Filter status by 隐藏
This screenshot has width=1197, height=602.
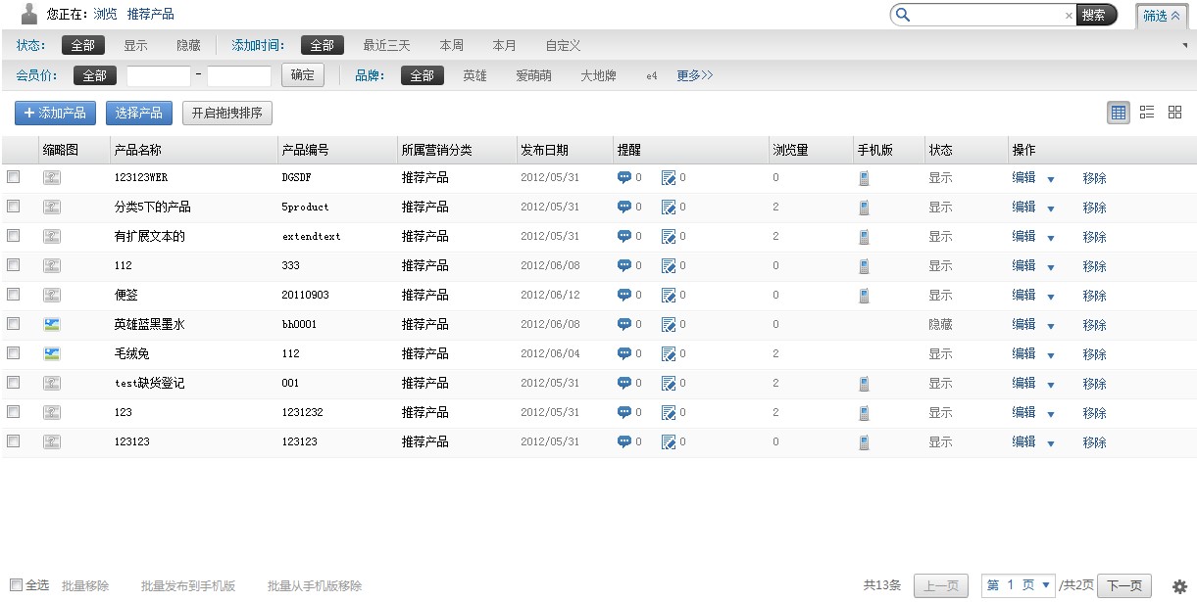point(188,45)
